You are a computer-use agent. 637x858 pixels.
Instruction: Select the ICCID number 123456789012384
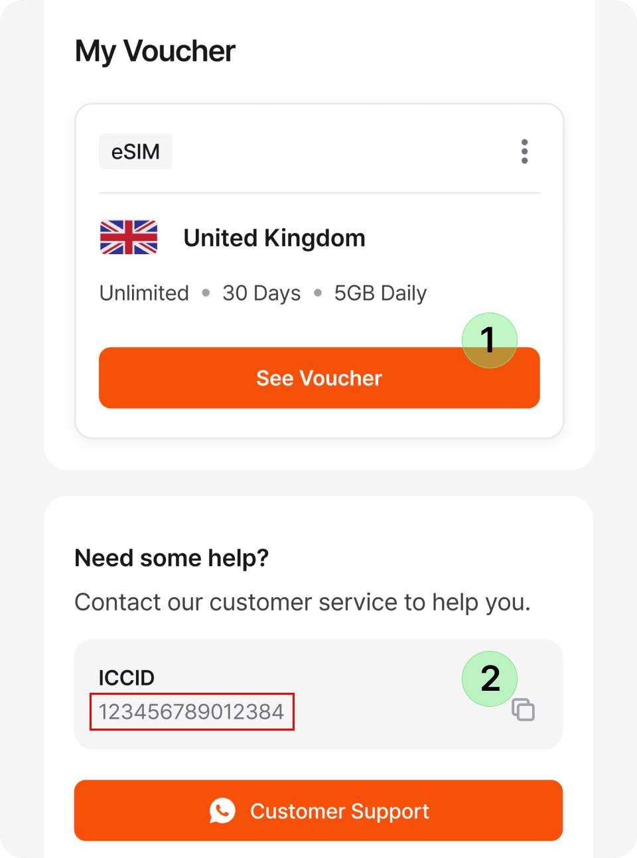click(191, 711)
